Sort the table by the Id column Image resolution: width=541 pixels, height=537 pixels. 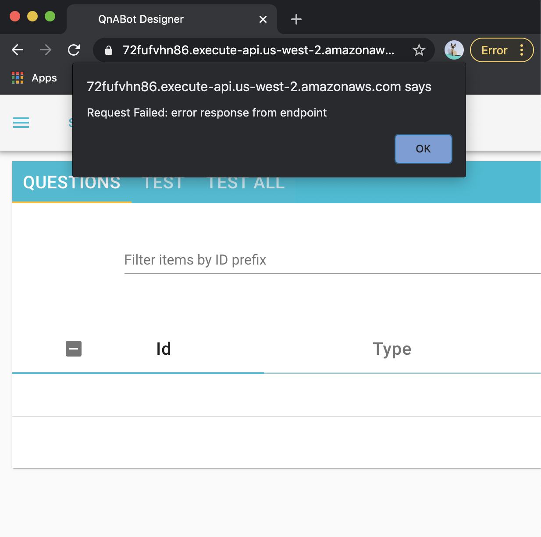click(x=163, y=349)
